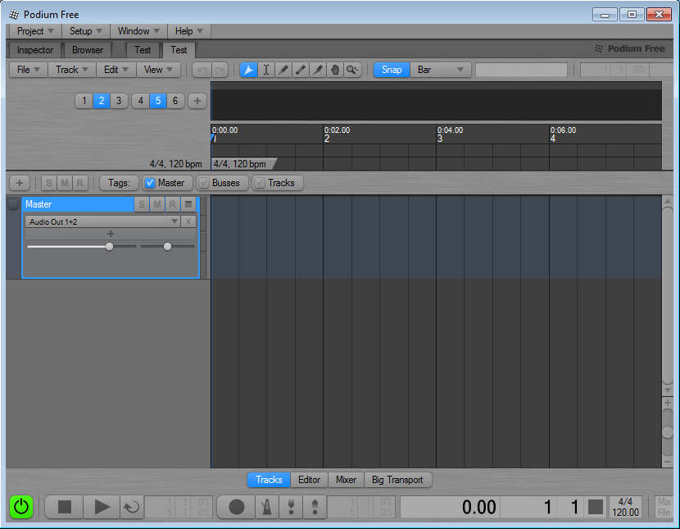Pick the hand pan tool
This screenshot has height=529, width=680.
pyautogui.click(x=335, y=70)
